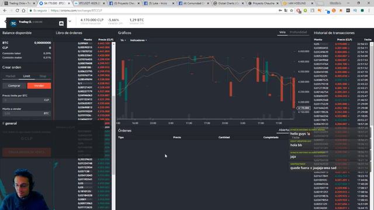
Task: Click the dark green square extension icon
Action: click(x=362, y=10)
